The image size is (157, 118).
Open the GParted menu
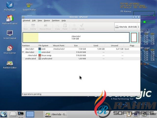(x=26, y=20)
